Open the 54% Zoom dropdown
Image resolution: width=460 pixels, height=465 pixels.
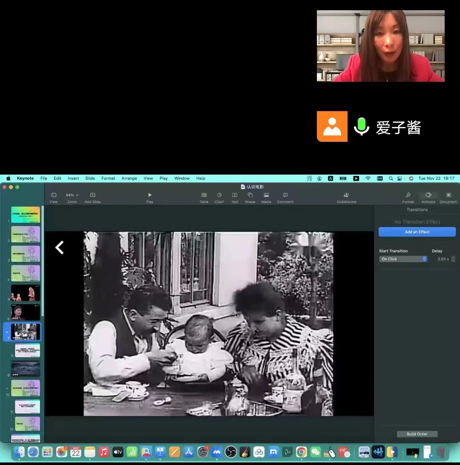72,195
